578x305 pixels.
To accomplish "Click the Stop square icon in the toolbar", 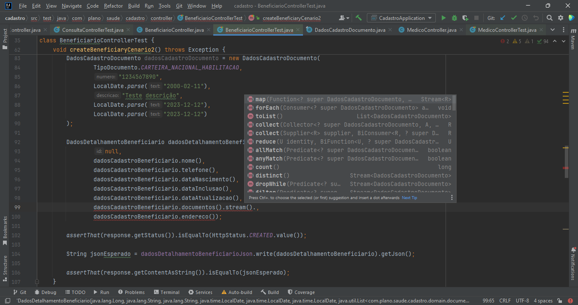I will (x=476, y=18).
